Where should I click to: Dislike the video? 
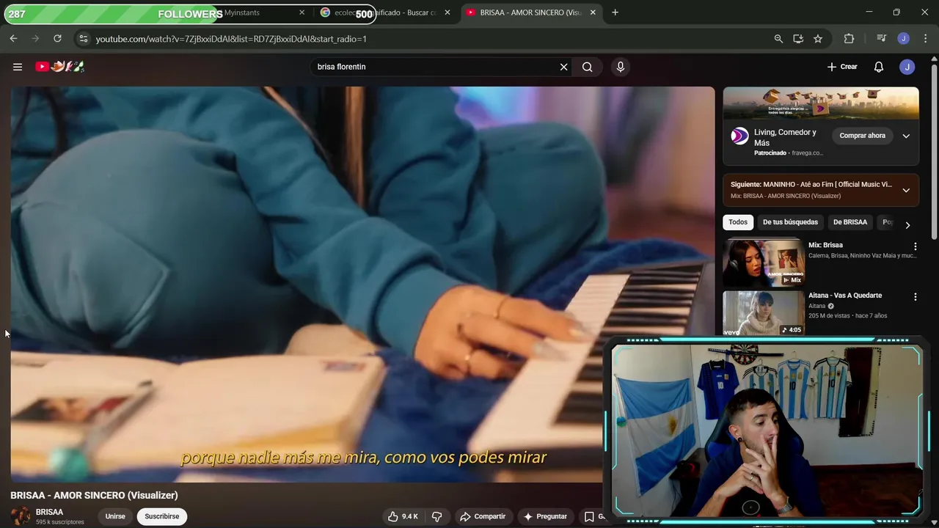(437, 516)
